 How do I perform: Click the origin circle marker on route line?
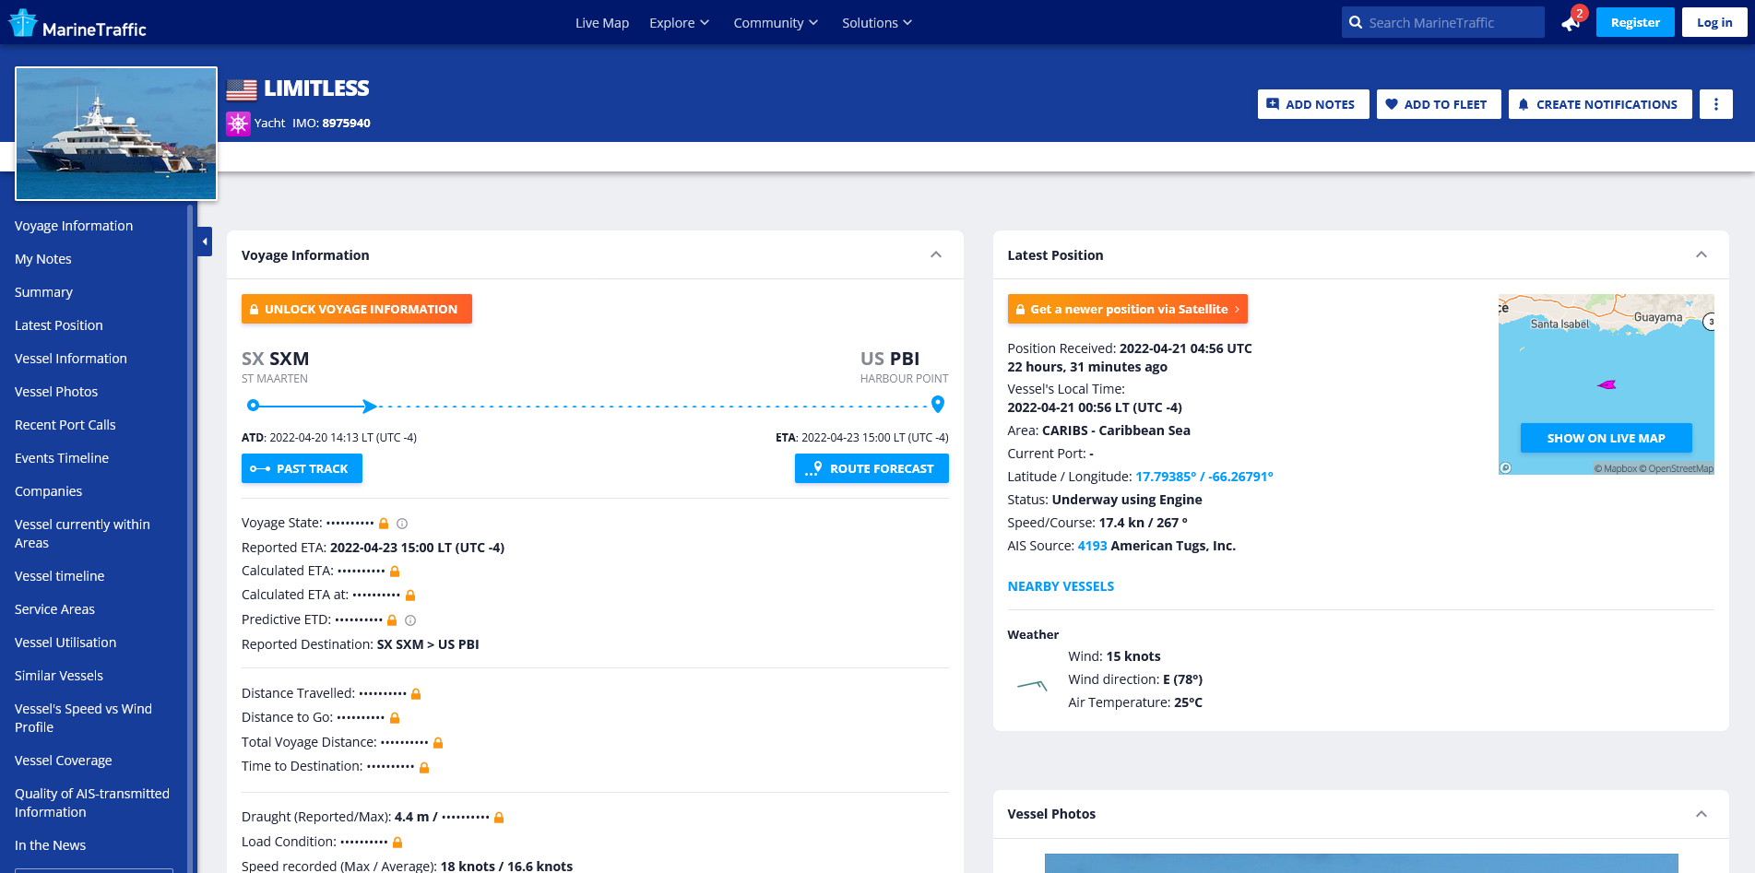[x=254, y=405]
